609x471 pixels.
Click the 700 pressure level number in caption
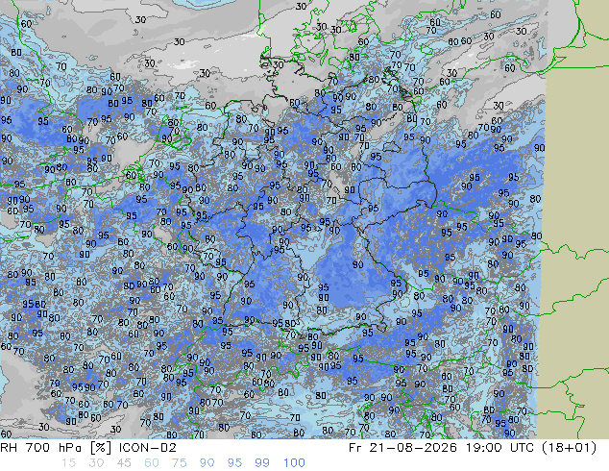coord(38,448)
